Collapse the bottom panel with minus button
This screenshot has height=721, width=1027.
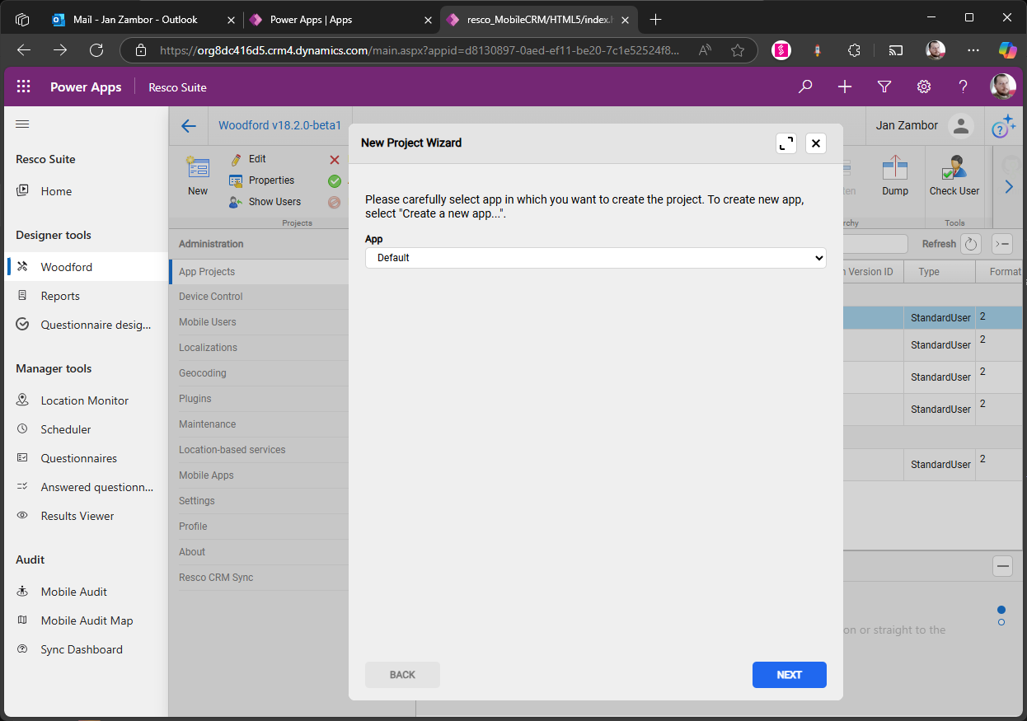click(x=1002, y=566)
